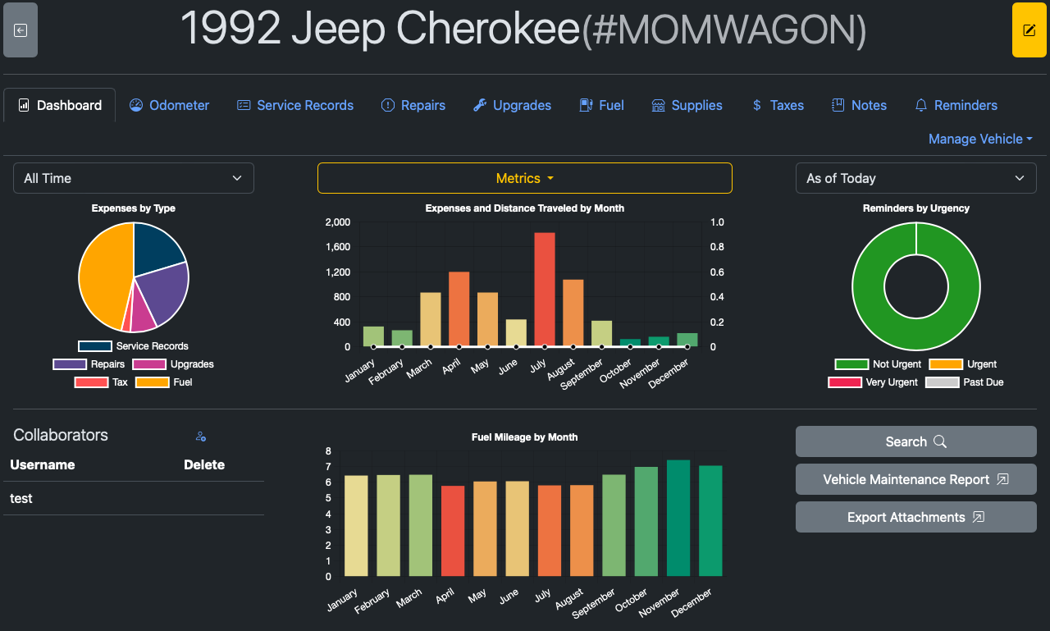Click the wrench icon for Upgrades
The height and width of the screenshot is (631, 1050).
point(480,105)
